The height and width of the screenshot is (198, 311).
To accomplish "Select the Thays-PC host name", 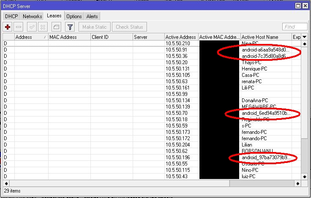I will 251,62.
